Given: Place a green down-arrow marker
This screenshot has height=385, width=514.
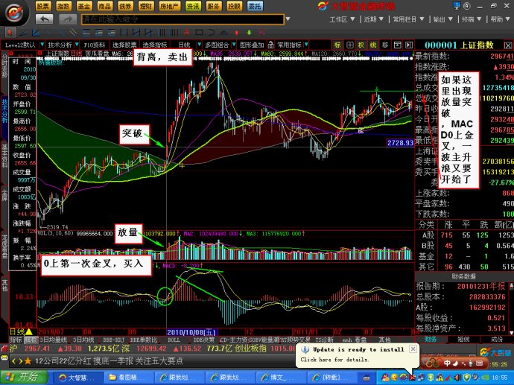Looking at the screenshot, I should tap(249, 33).
